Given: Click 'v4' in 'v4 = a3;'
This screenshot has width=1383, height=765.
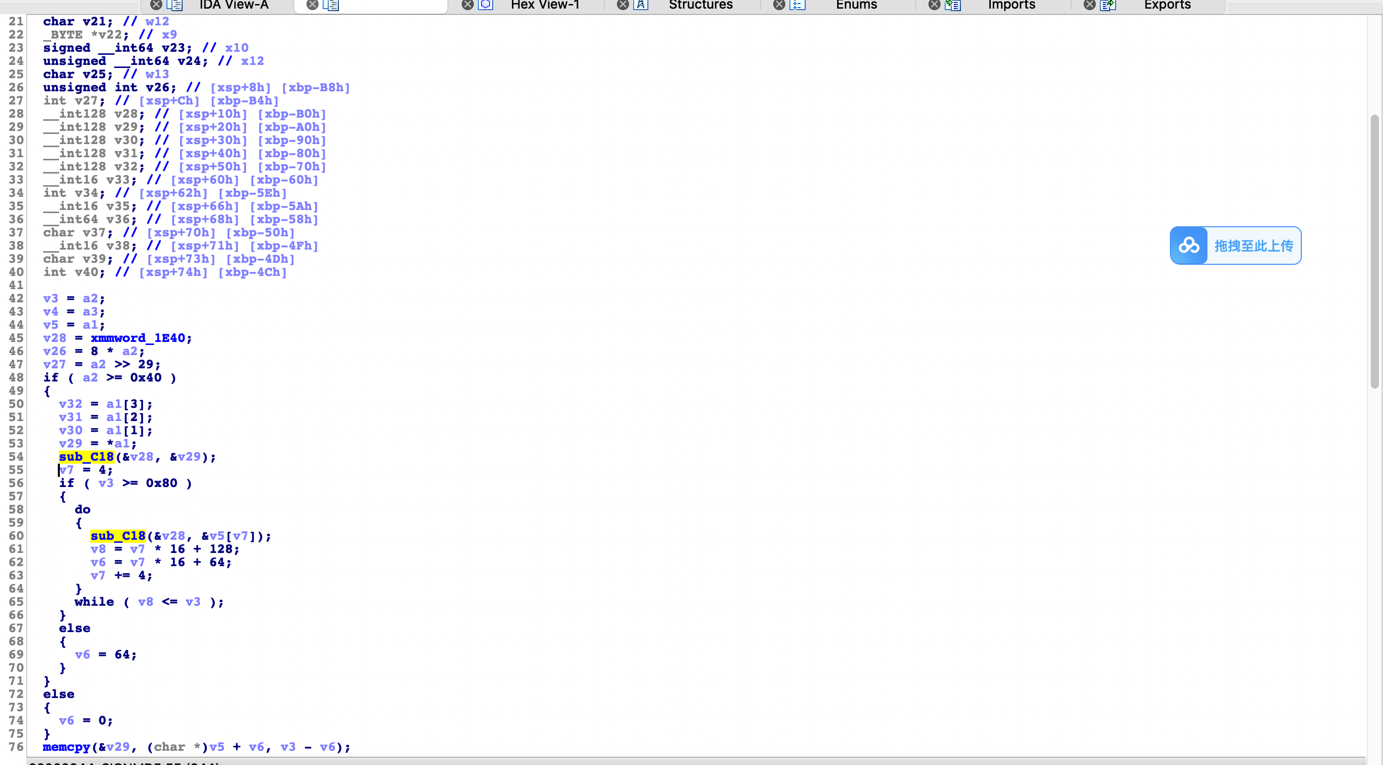Looking at the screenshot, I should pyautogui.click(x=51, y=311).
